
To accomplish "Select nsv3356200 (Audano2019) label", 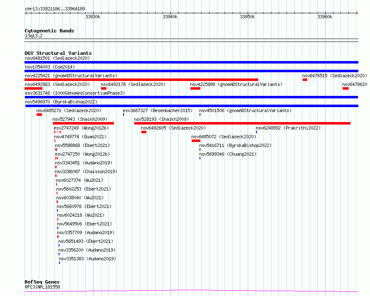I will pos(87,250).
